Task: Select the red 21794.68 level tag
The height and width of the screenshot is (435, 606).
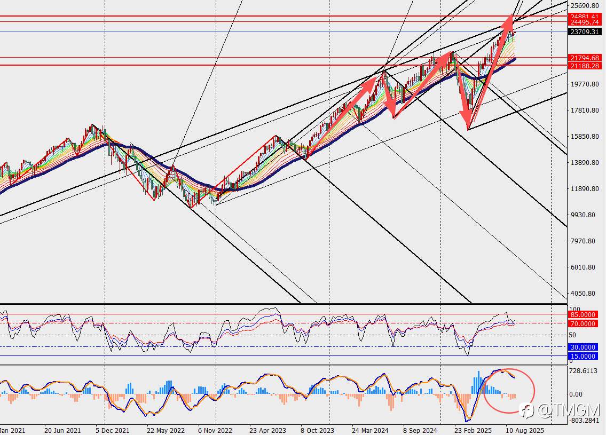Action: (585, 58)
